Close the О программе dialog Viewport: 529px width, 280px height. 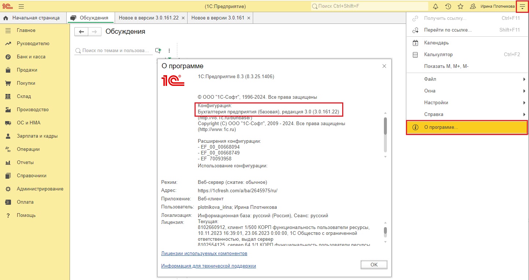[384, 66]
